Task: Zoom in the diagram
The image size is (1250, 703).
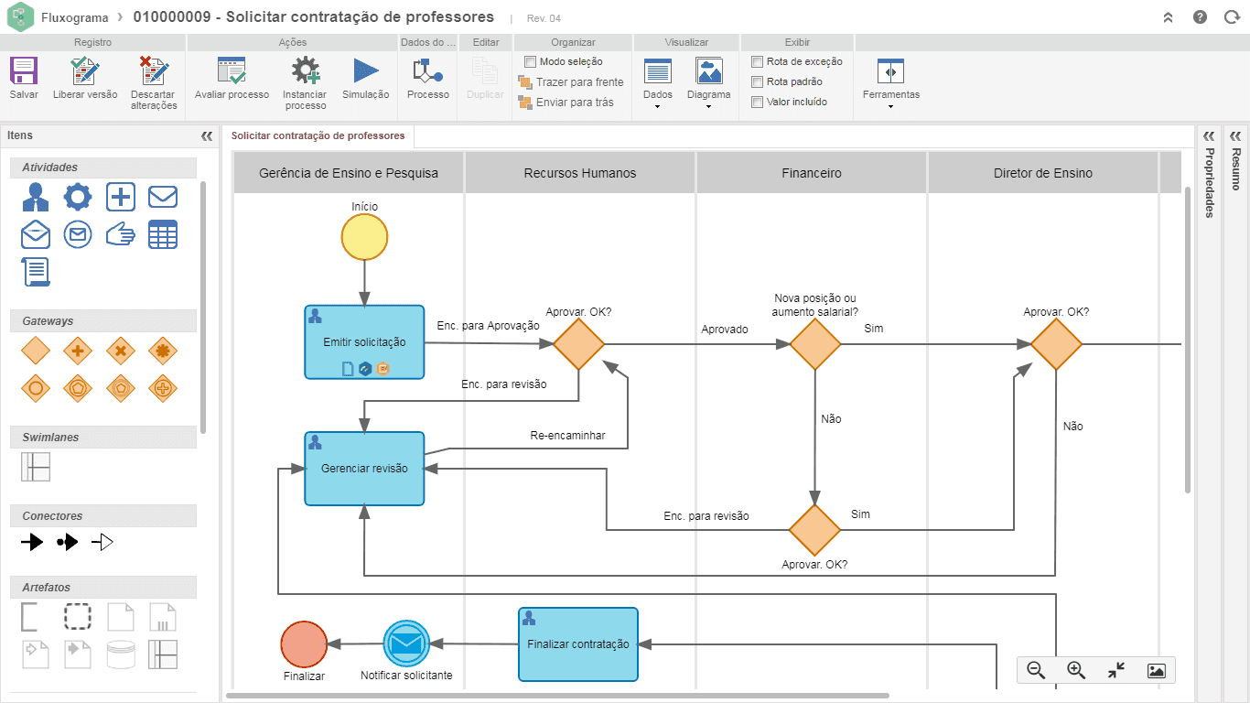Action: click(x=1076, y=670)
